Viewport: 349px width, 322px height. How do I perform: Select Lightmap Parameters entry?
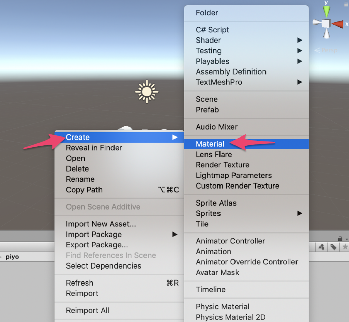pos(246,175)
